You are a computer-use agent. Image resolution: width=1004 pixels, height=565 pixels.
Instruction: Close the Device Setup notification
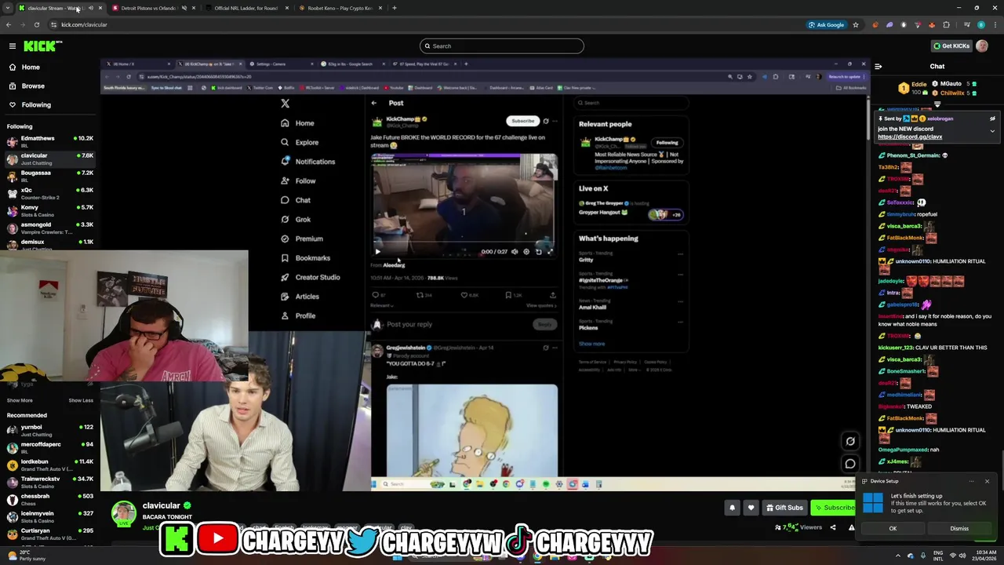click(x=987, y=481)
